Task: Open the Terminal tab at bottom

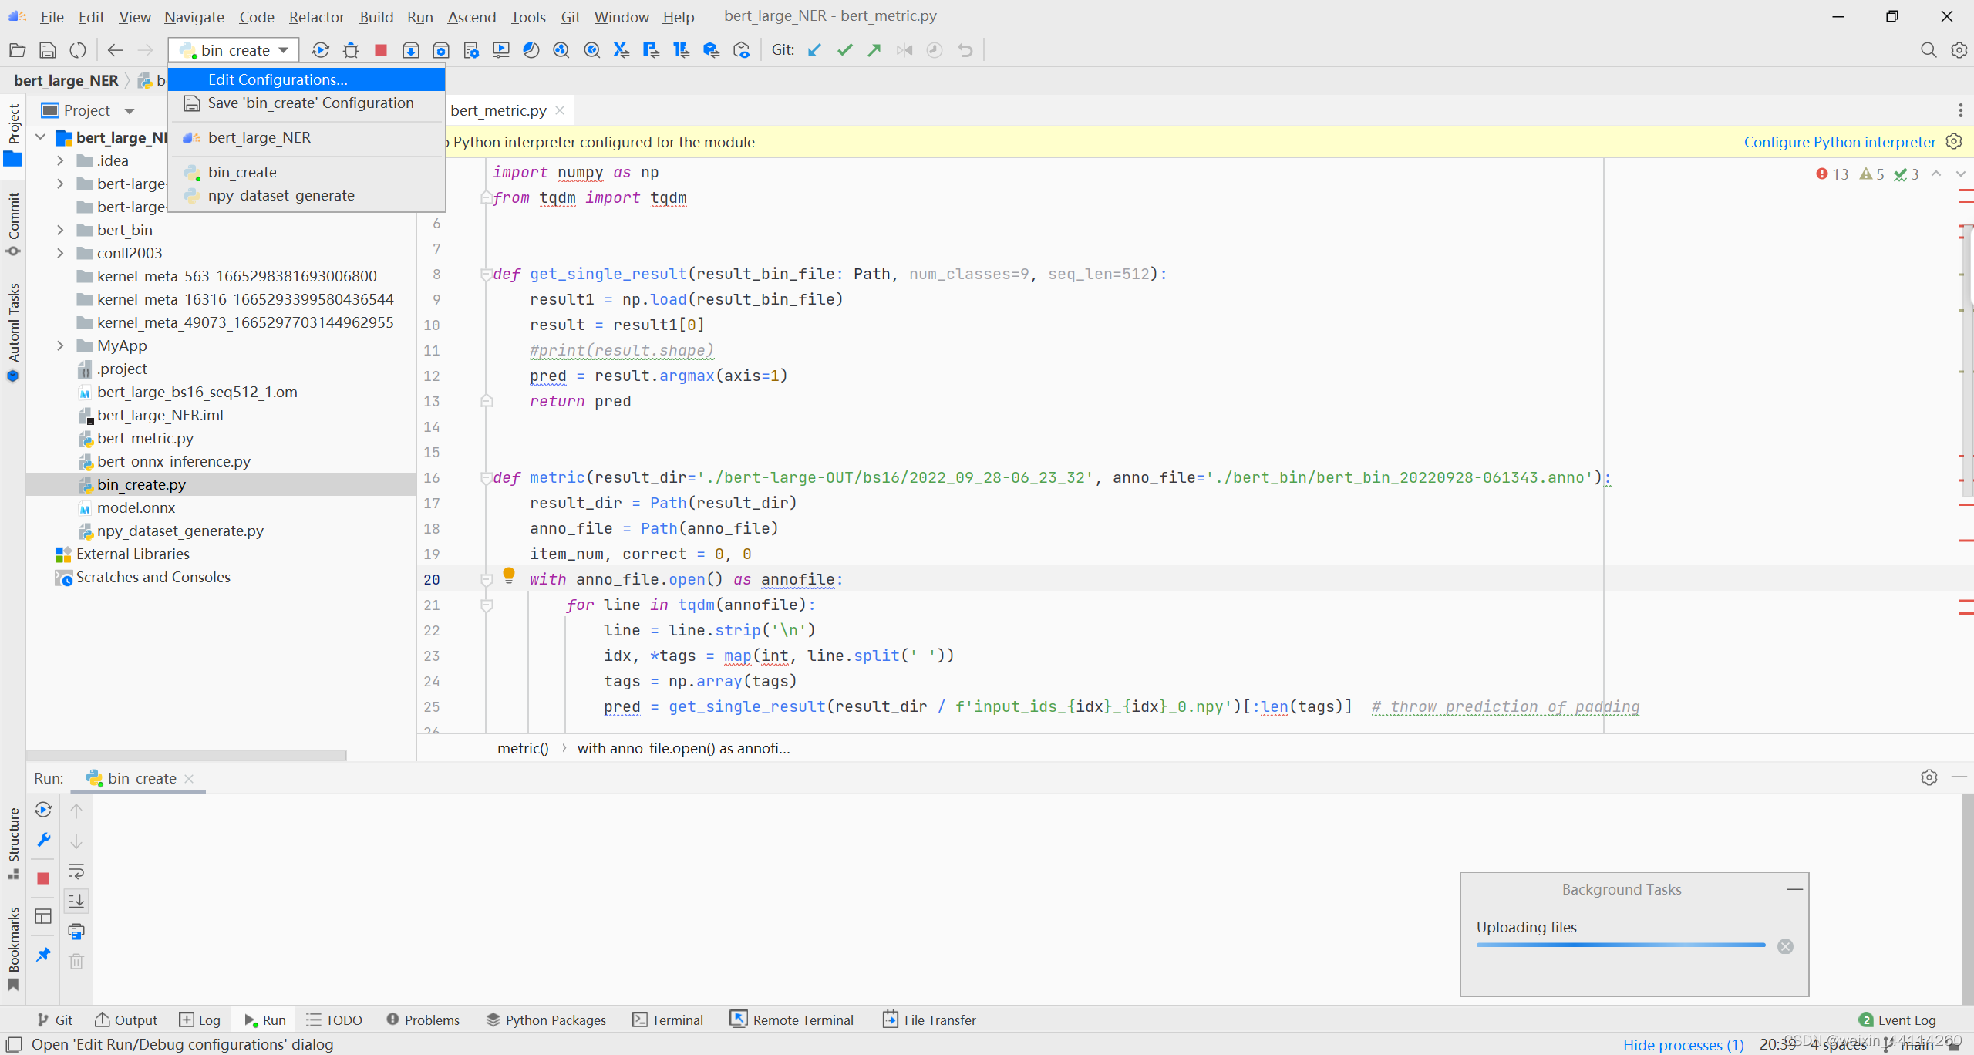Action: click(x=668, y=1020)
